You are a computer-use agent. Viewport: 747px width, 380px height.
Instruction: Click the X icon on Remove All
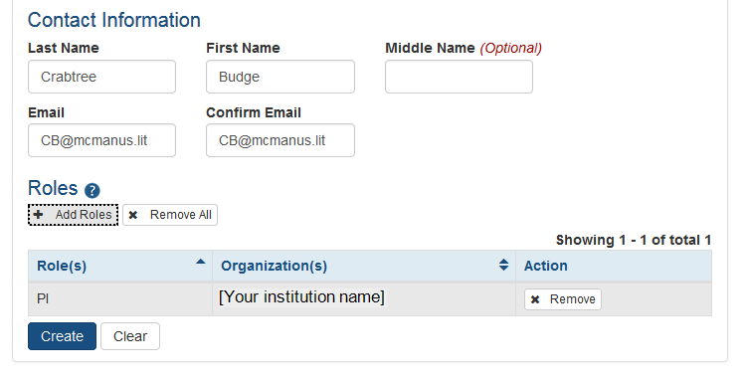click(x=133, y=215)
